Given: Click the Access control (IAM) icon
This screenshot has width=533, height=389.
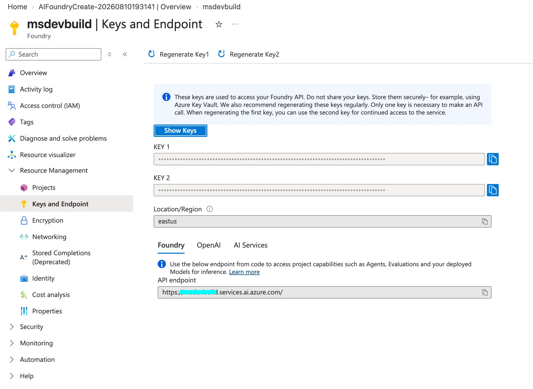Looking at the screenshot, I should point(12,106).
